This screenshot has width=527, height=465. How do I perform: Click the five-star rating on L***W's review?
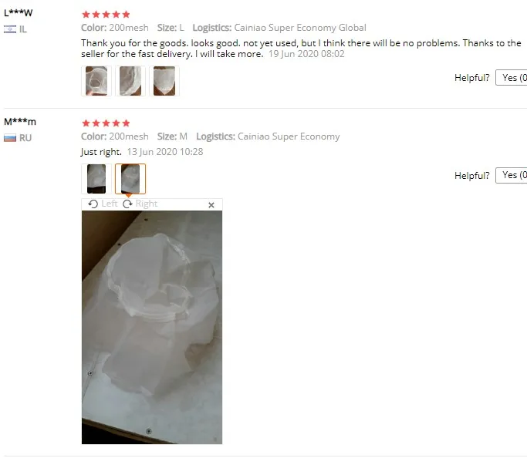coord(106,14)
